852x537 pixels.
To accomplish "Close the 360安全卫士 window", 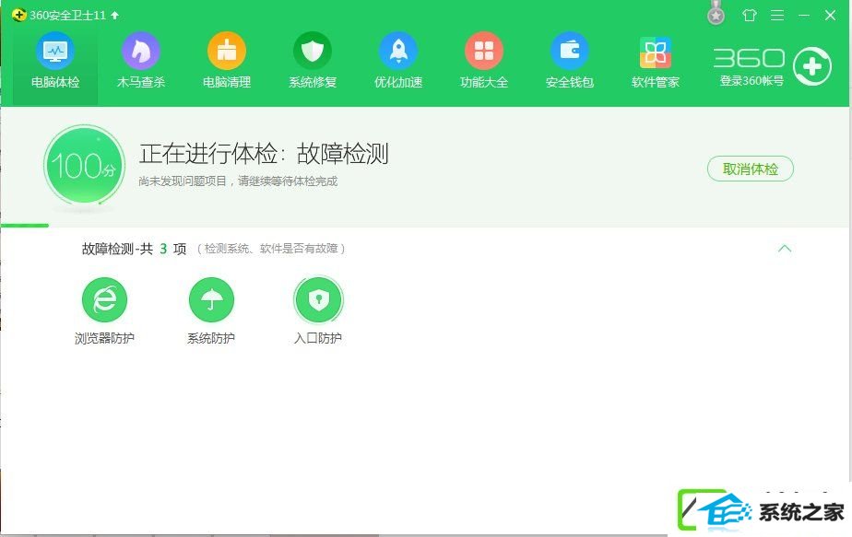I will [x=830, y=16].
